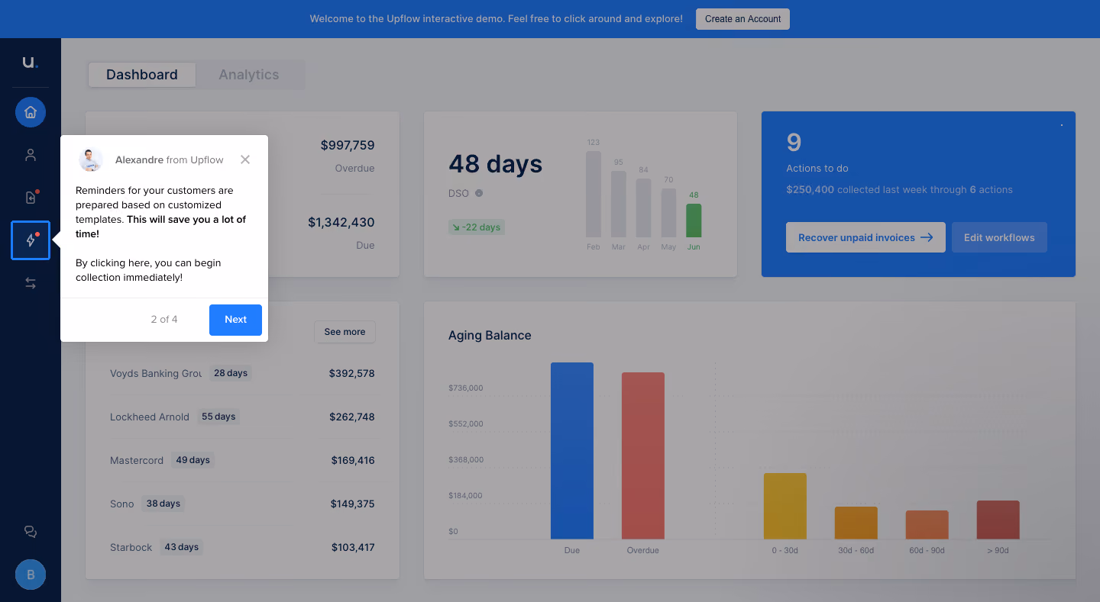Click the $997,759 overdue amount
The image size is (1100, 602).
348,145
